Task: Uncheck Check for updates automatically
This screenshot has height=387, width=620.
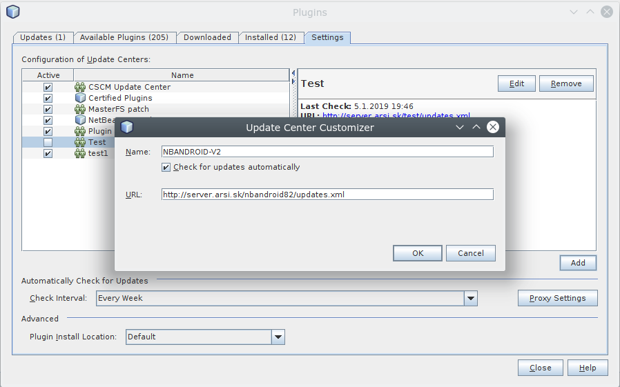Action: pyautogui.click(x=166, y=168)
